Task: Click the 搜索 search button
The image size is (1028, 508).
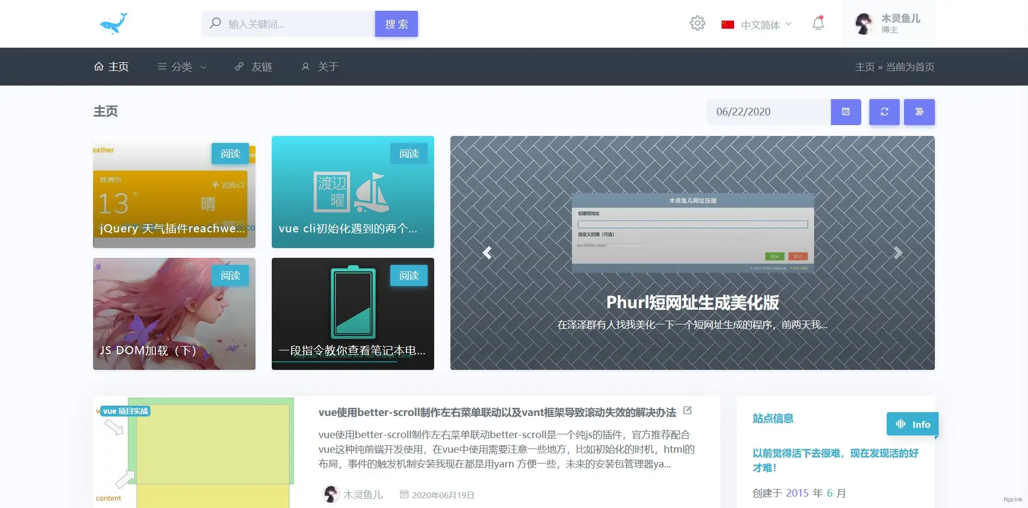Action: [396, 23]
